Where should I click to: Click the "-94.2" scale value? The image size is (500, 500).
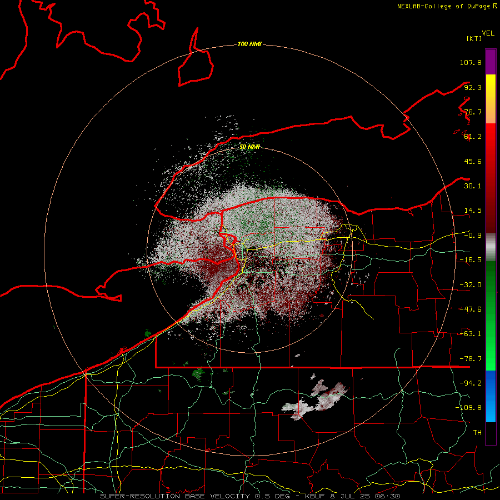point(471,383)
